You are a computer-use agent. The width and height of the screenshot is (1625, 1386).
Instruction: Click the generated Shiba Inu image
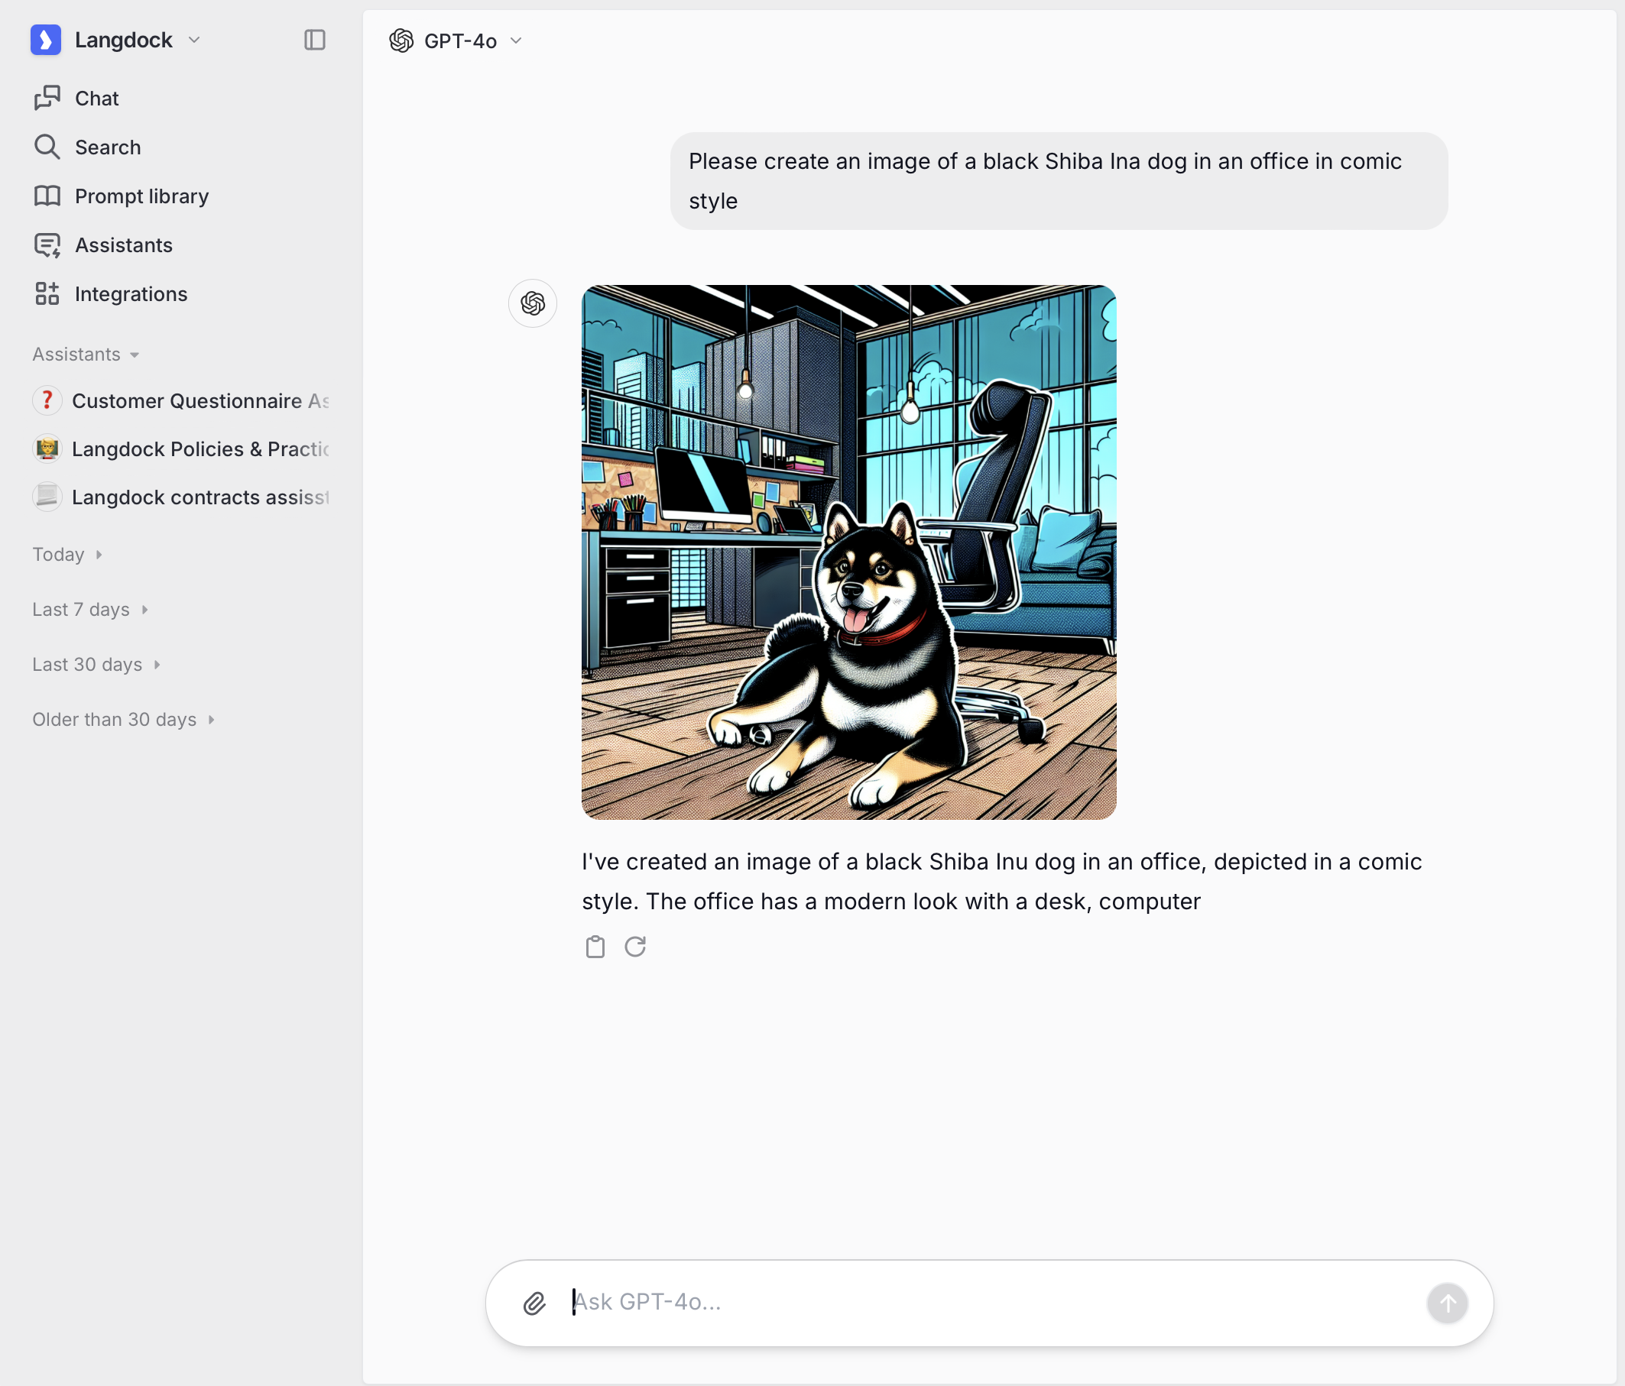pos(848,552)
